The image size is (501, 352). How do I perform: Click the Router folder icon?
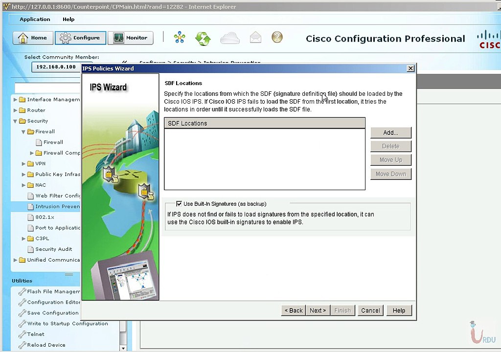coord(23,110)
